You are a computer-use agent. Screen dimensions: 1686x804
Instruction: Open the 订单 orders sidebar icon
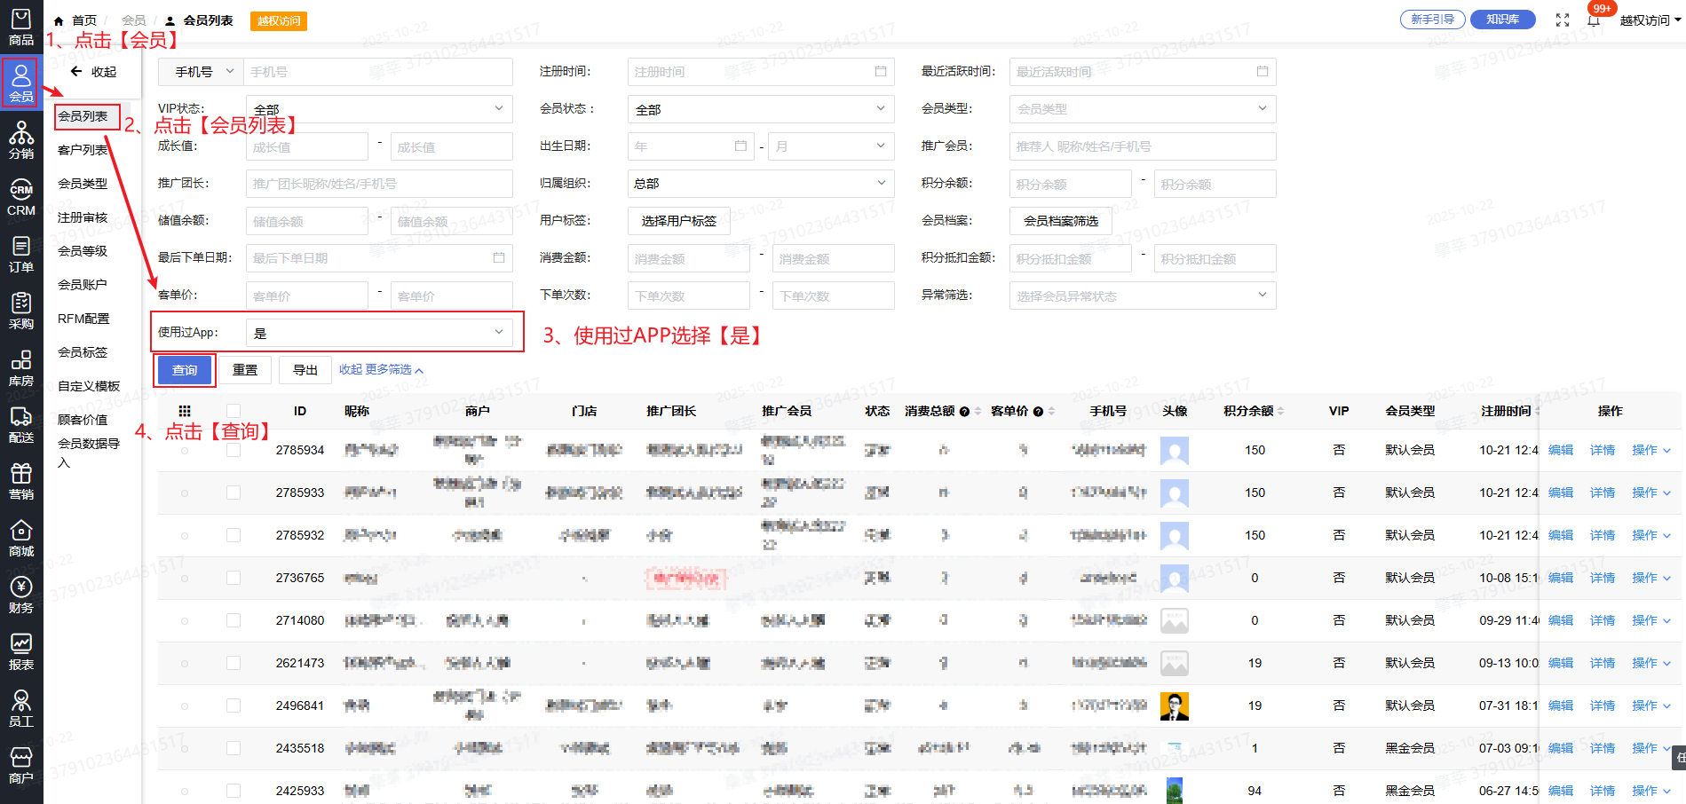click(x=21, y=254)
